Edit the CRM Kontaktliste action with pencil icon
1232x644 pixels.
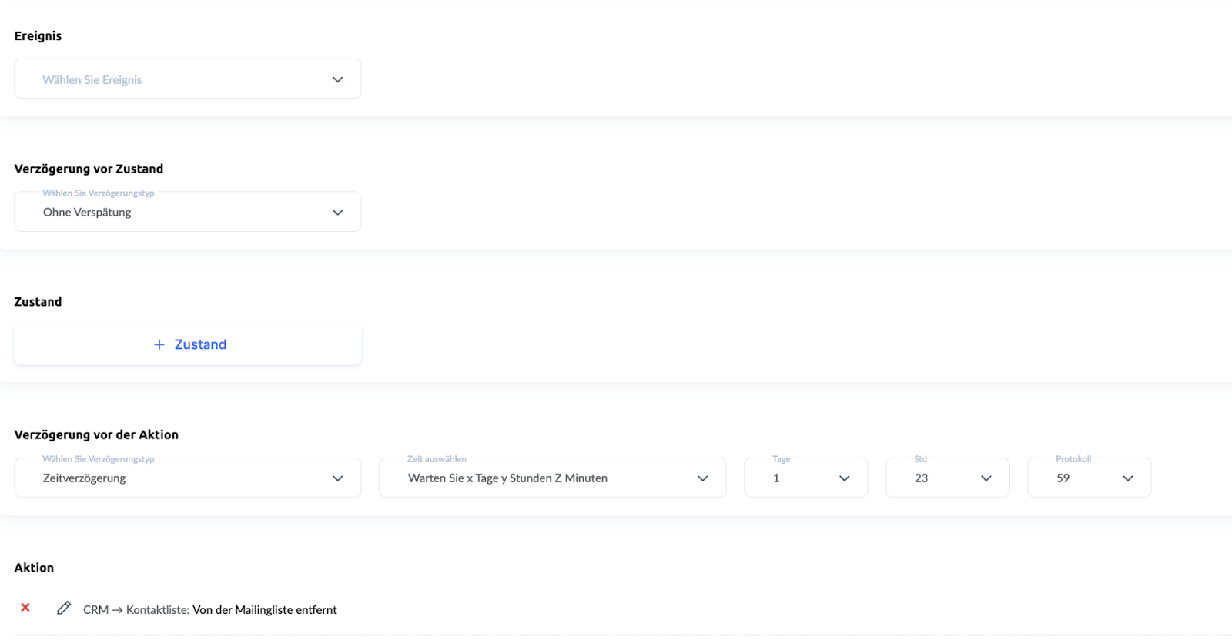click(64, 609)
